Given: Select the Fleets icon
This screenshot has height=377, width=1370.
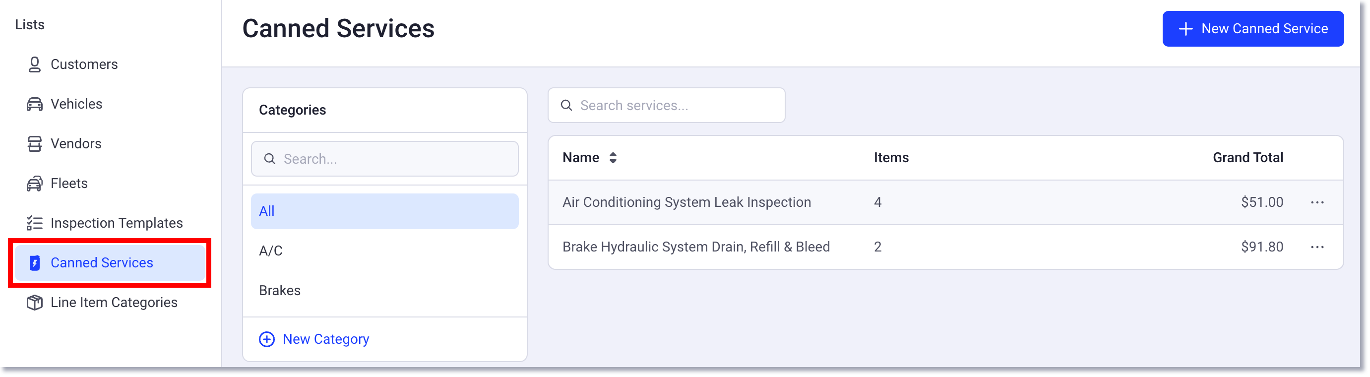Looking at the screenshot, I should (x=35, y=183).
